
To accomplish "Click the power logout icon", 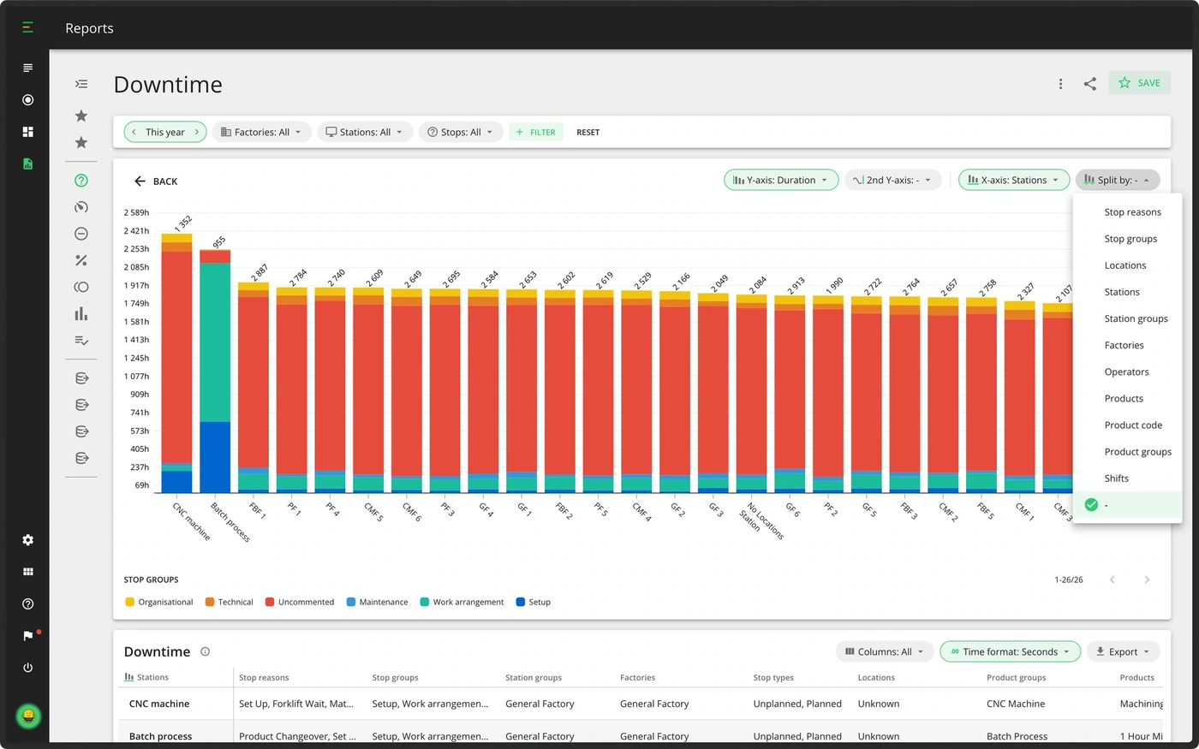I will coord(27,668).
